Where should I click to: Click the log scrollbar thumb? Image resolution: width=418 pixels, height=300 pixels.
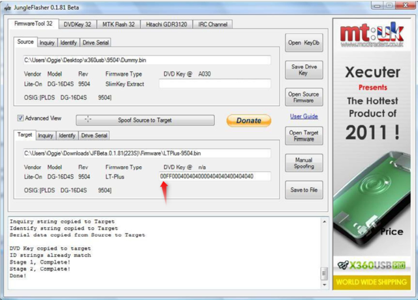325,273
